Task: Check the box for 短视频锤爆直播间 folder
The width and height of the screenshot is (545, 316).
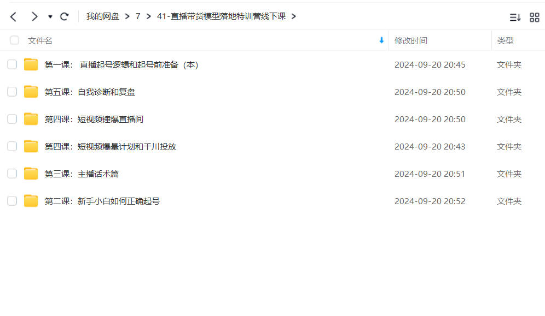Action: click(x=12, y=119)
